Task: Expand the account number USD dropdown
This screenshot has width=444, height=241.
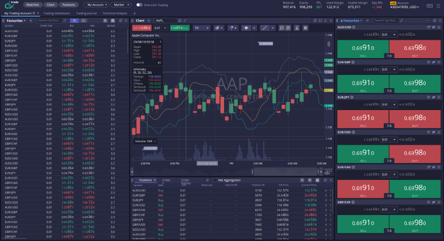Action: (404, 7)
